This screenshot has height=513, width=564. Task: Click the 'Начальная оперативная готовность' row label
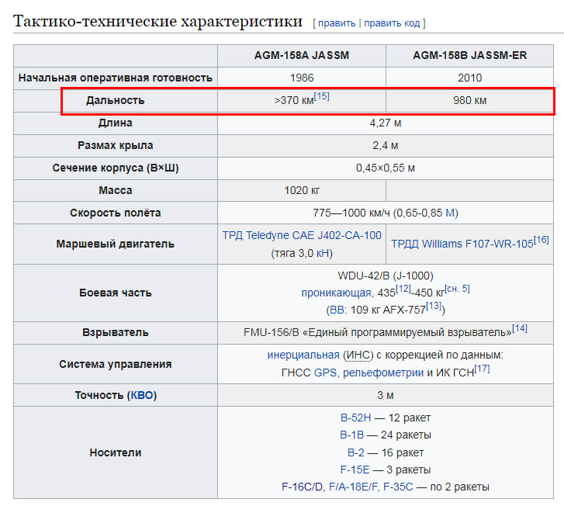[x=116, y=78]
